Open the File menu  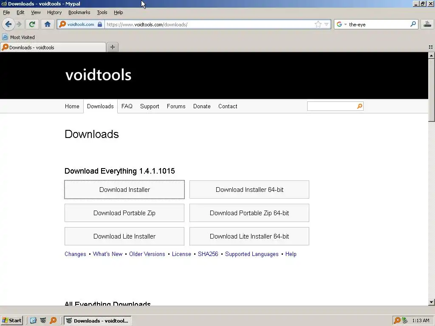pyautogui.click(x=6, y=12)
